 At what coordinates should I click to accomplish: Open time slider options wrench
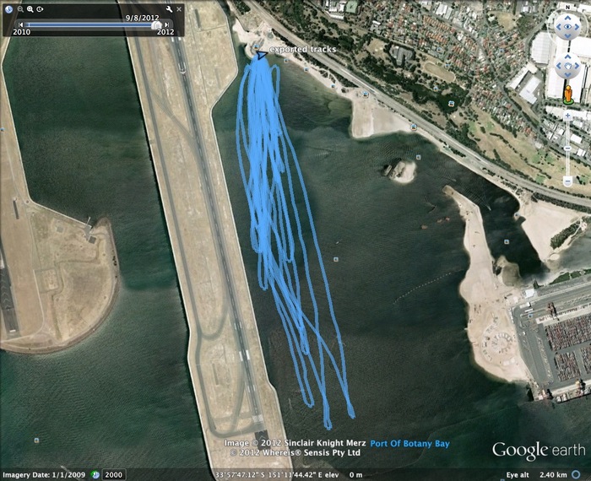[169, 9]
